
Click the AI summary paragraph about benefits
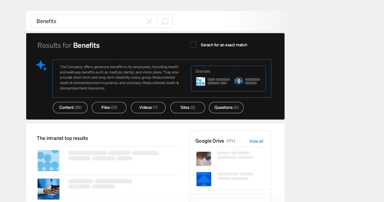click(119, 78)
